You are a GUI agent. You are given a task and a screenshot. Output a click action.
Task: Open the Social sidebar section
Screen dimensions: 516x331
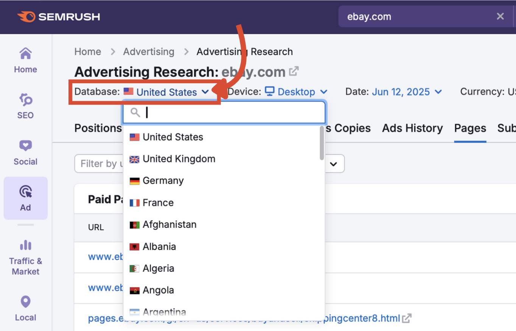point(25,152)
